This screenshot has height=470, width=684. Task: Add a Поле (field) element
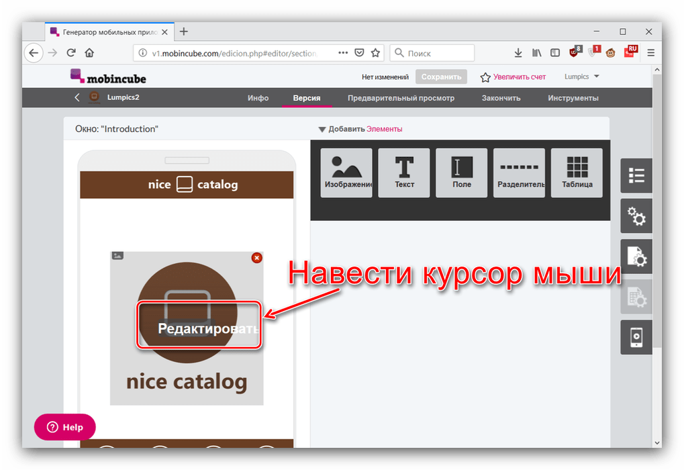[x=462, y=173]
